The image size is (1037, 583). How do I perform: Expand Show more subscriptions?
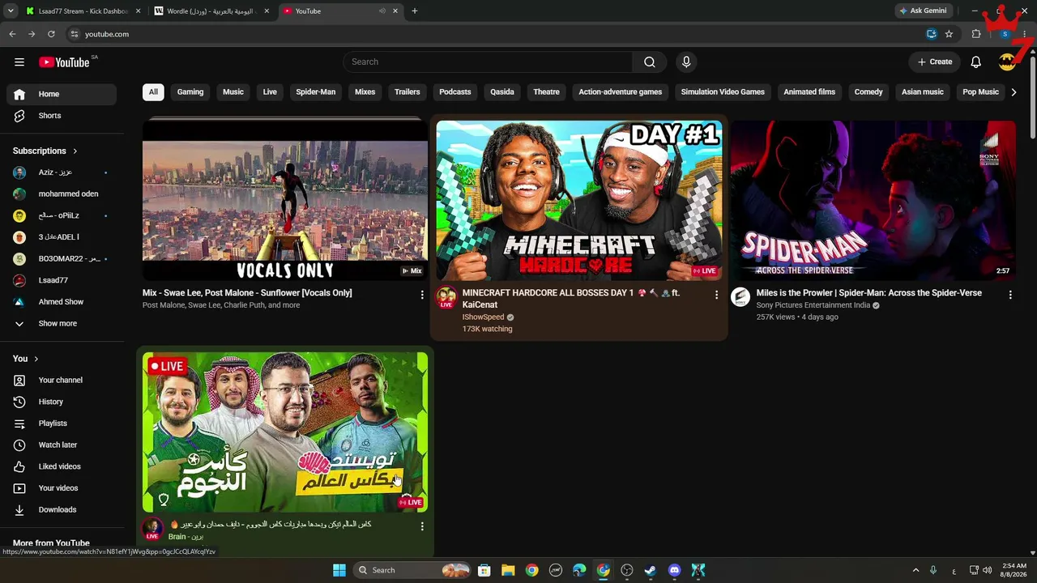point(62,324)
